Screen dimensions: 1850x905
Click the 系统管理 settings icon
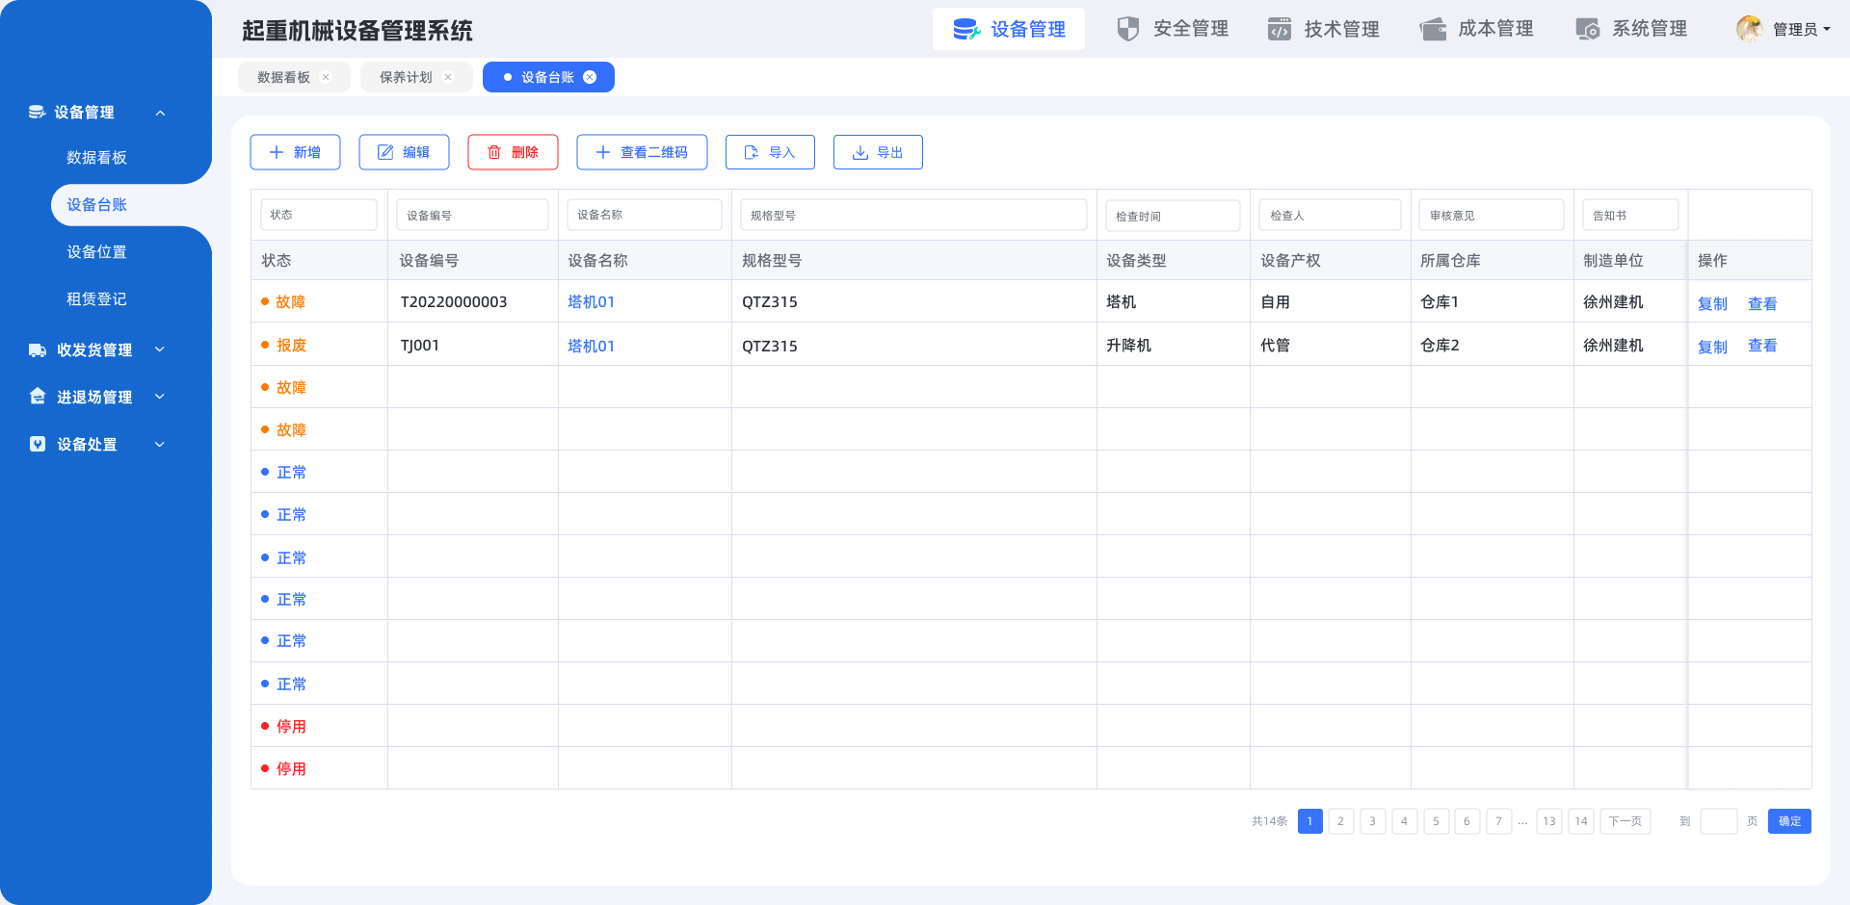pos(1588,29)
